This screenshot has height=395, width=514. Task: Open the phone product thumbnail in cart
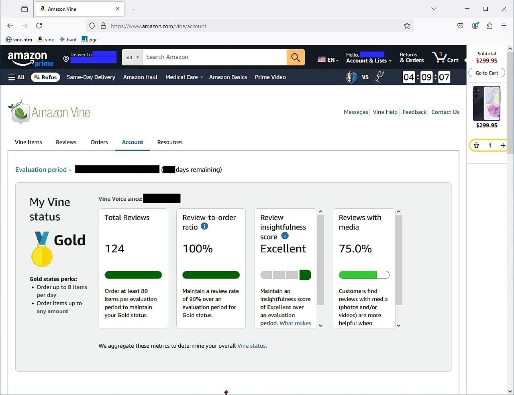coord(487,103)
